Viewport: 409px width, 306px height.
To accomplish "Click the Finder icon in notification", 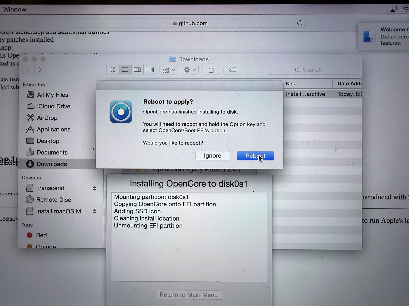I will (369, 36).
